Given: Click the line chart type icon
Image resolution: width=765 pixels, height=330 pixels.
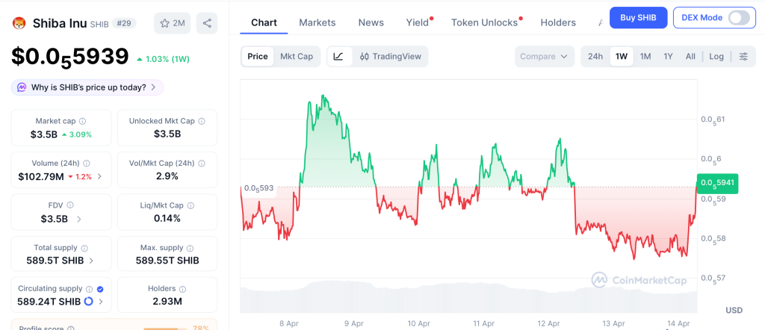Looking at the screenshot, I should click(x=338, y=57).
